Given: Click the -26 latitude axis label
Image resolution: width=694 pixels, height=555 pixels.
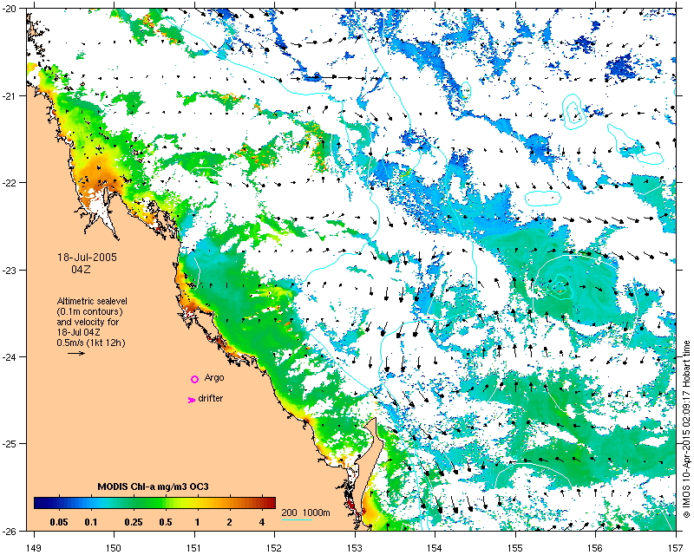Looking at the screenshot, I should point(10,531).
